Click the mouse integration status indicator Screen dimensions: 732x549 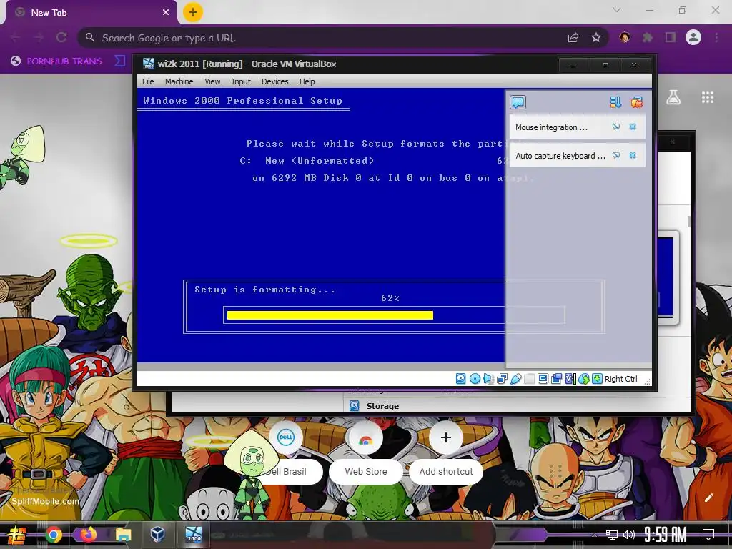584,379
